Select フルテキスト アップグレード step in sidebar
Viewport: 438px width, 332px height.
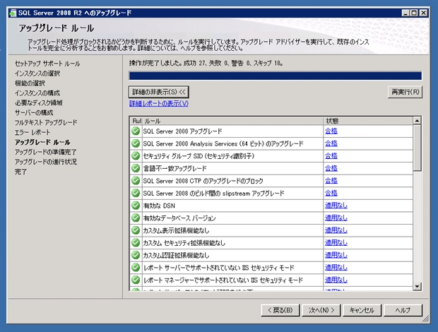coord(46,123)
